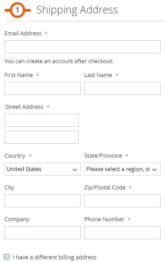This screenshot has height=262, width=166.
Task: Click the 'I have a different billing address' label
Action: 55,257
